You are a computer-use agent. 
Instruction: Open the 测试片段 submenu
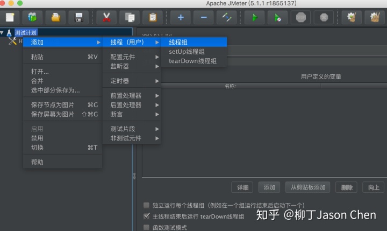132,129
